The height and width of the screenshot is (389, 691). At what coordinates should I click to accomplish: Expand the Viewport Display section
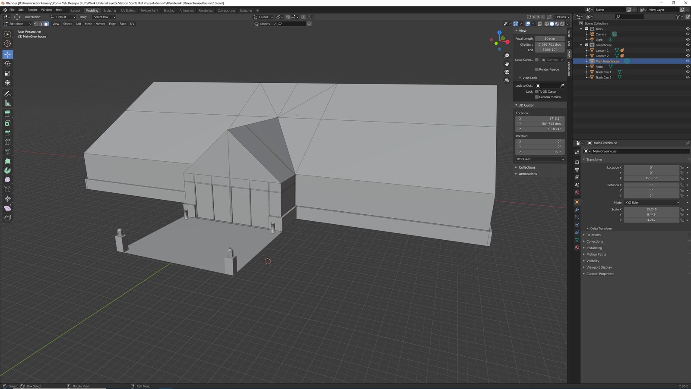pos(599,267)
